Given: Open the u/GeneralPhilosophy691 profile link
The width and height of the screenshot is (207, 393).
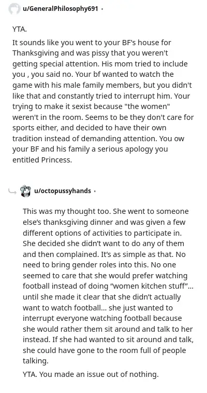Looking at the screenshot, I should [x=60, y=9].
